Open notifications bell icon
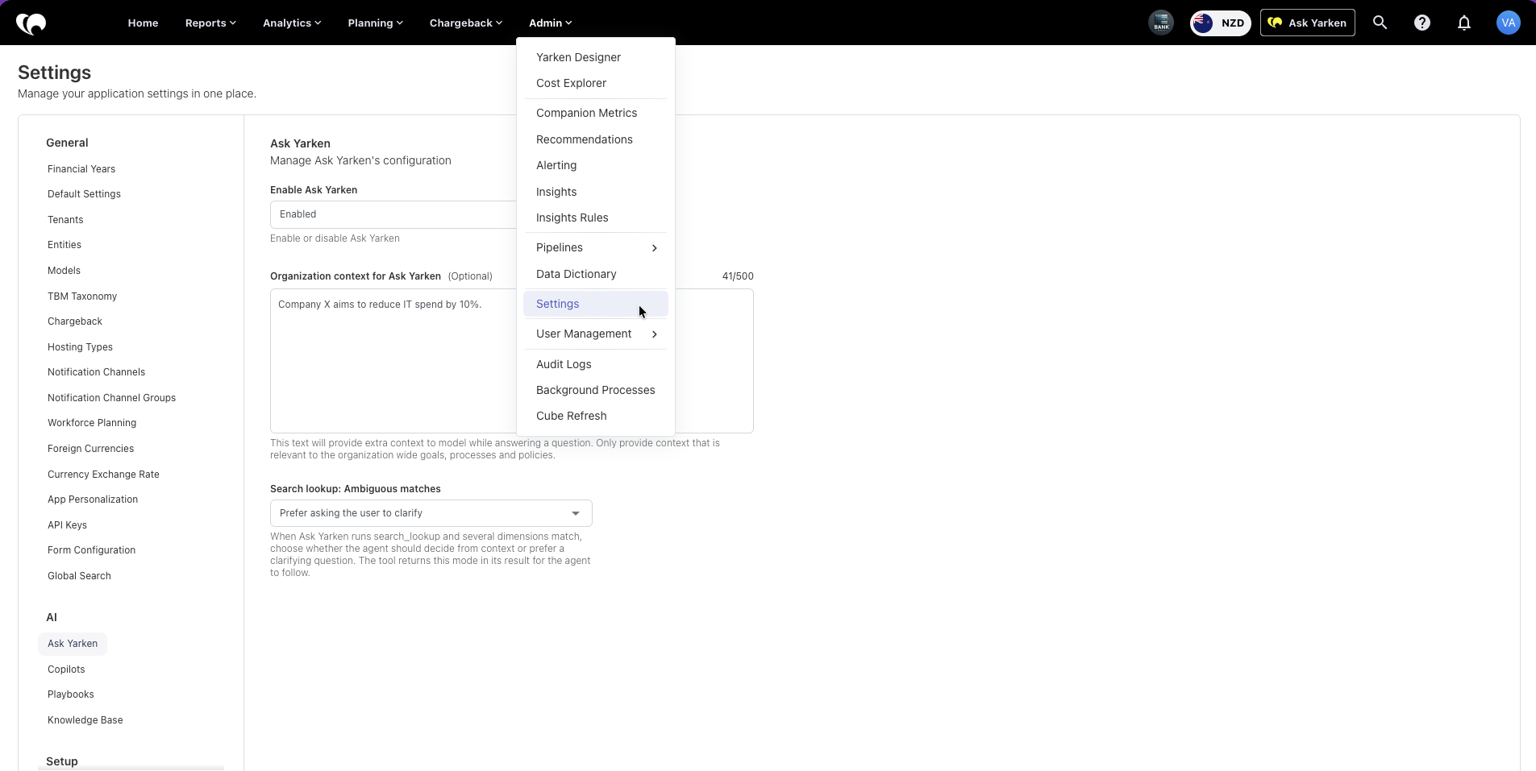Image resolution: width=1536 pixels, height=771 pixels. 1464,23
